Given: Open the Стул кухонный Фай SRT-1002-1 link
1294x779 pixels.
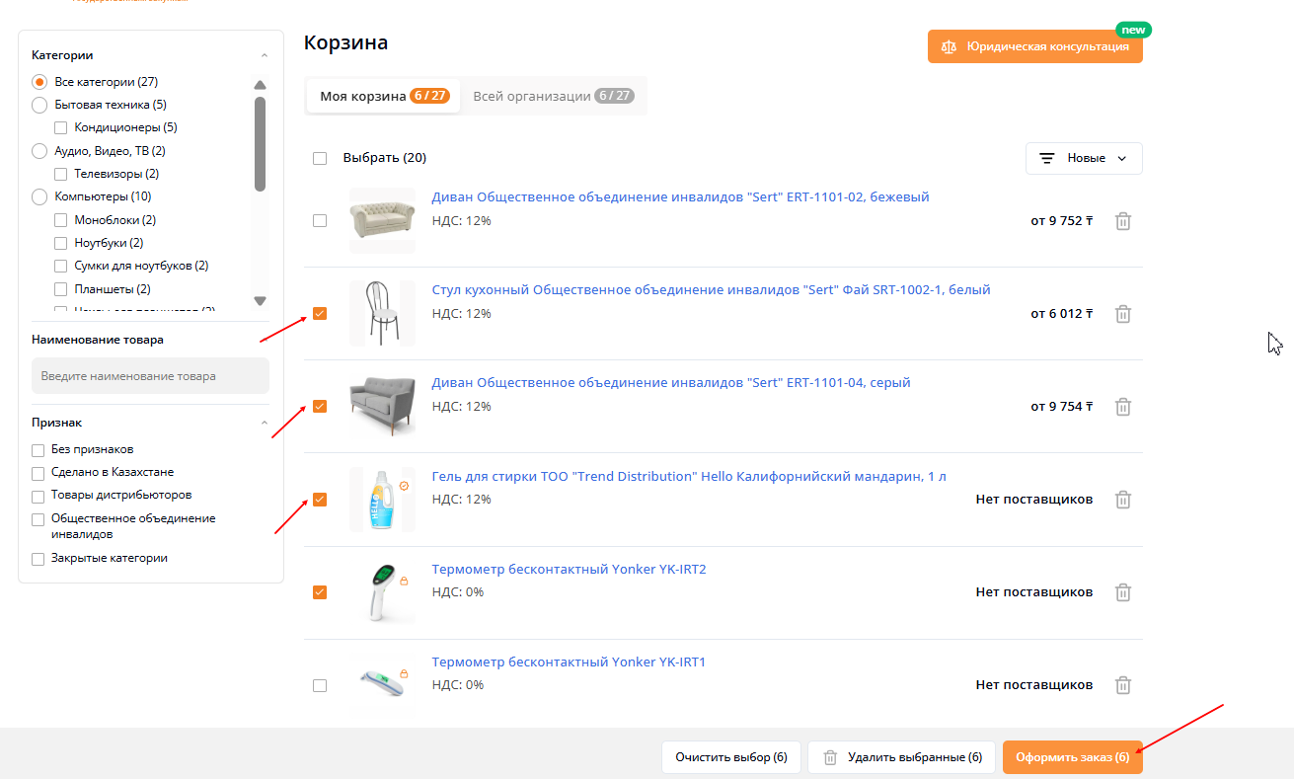Looking at the screenshot, I should [711, 290].
